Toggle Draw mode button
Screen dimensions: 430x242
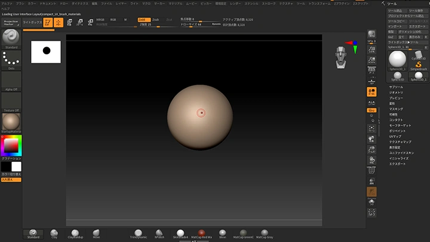(59, 23)
